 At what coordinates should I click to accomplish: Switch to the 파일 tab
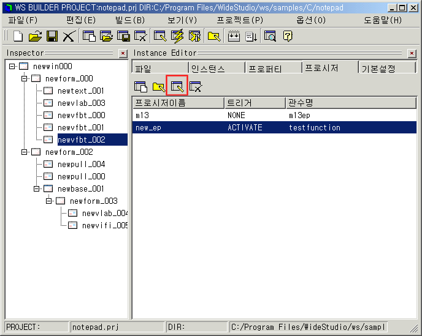point(160,68)
